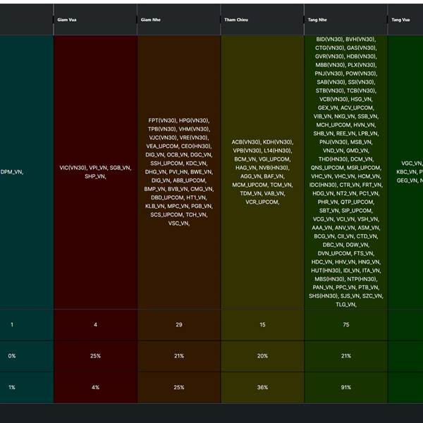
Task: Select the ACV_UPCOM ticker
Action: pos(357,108)
